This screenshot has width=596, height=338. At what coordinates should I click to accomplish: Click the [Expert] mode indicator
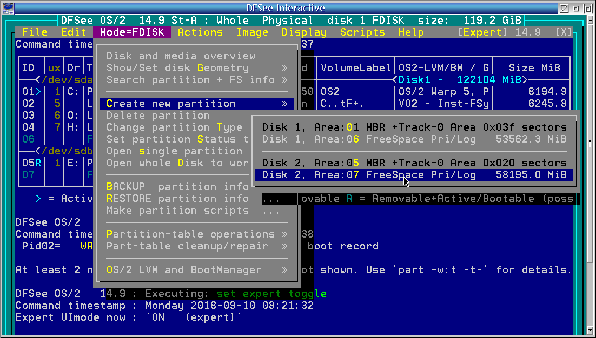click(x=482, y=32)
